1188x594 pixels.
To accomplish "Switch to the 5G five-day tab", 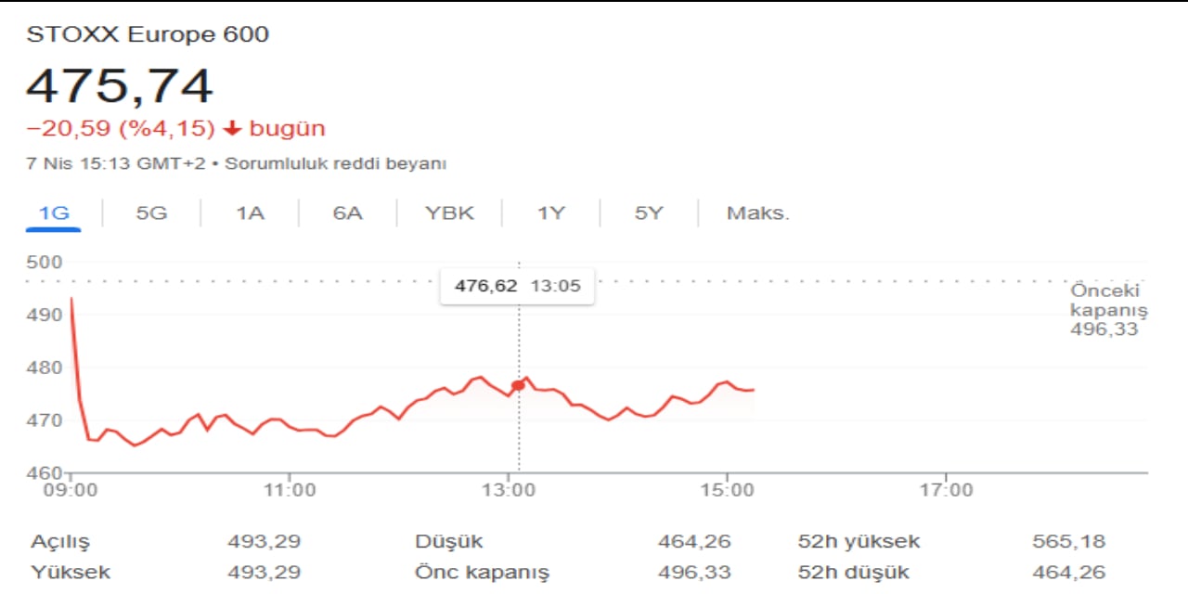I will (151, 213).
